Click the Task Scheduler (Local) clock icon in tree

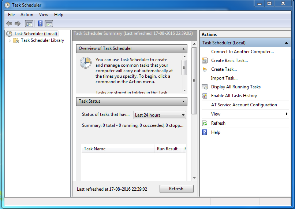[x=9, y=34]
